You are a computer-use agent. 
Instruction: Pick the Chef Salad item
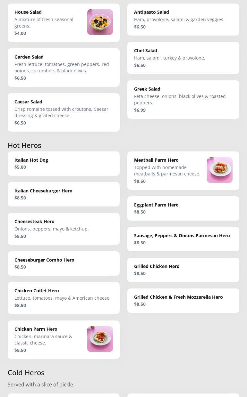[183, 58]
